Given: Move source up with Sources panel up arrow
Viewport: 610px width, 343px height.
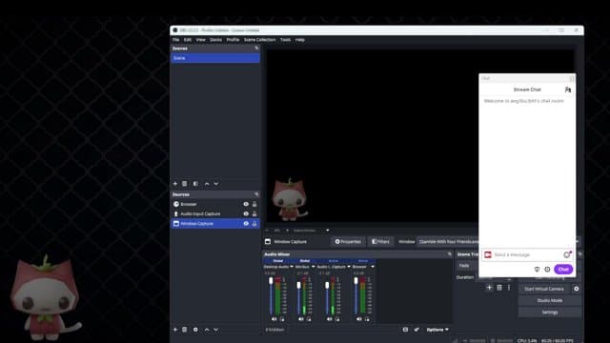Looking at the screenshot, I should (x=207, y=330).
